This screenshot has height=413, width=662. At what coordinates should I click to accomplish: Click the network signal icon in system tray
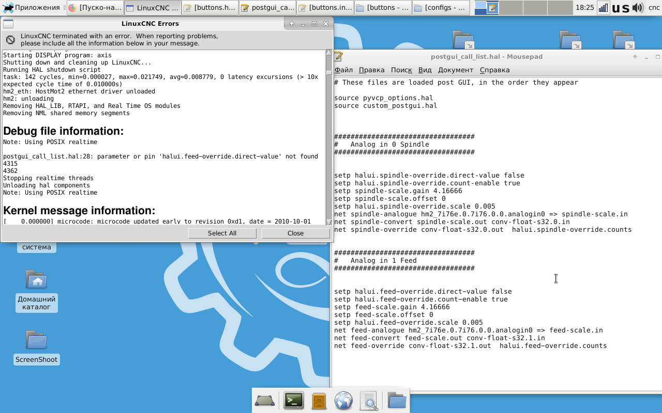(x=603, y=8)
